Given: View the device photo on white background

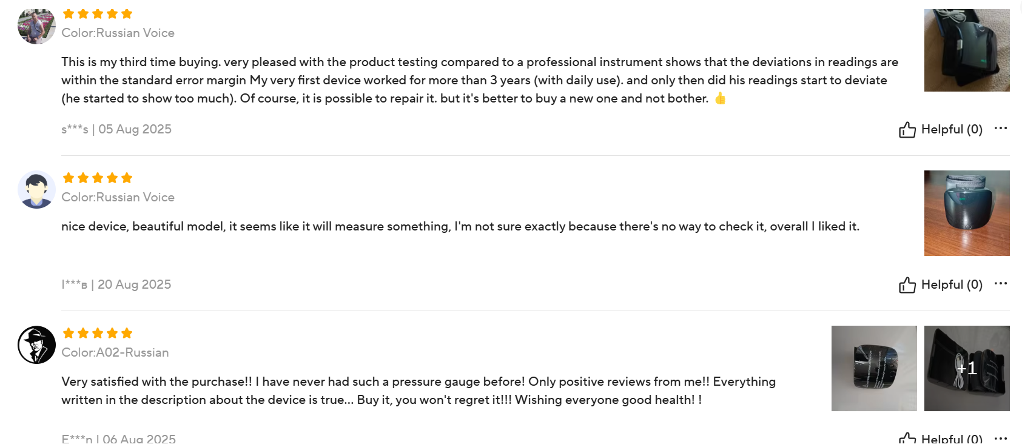Looking at the screenshot, I should click(874, 369).
